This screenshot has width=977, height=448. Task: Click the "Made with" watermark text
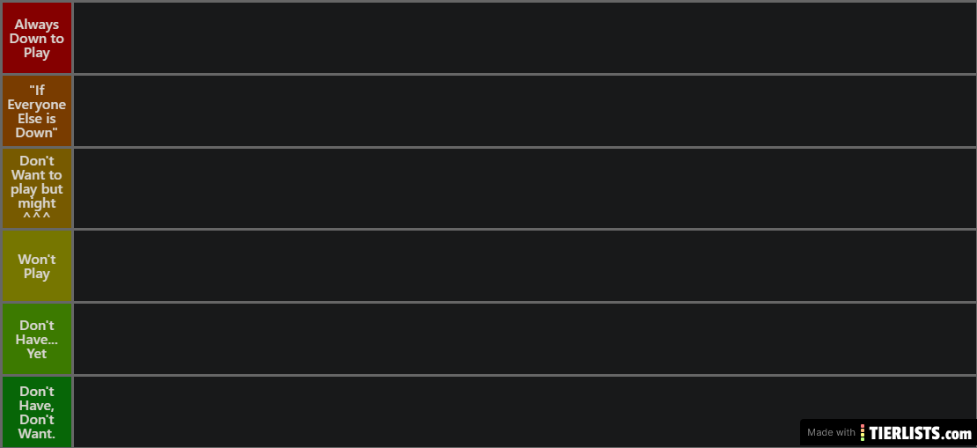831,432
